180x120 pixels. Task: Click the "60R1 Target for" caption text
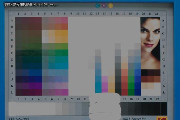133,119
